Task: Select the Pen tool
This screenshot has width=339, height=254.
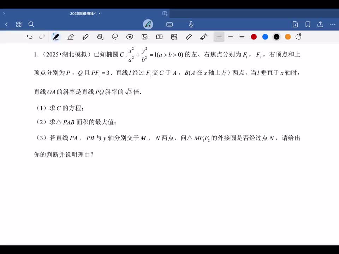Action: [56, 37]
